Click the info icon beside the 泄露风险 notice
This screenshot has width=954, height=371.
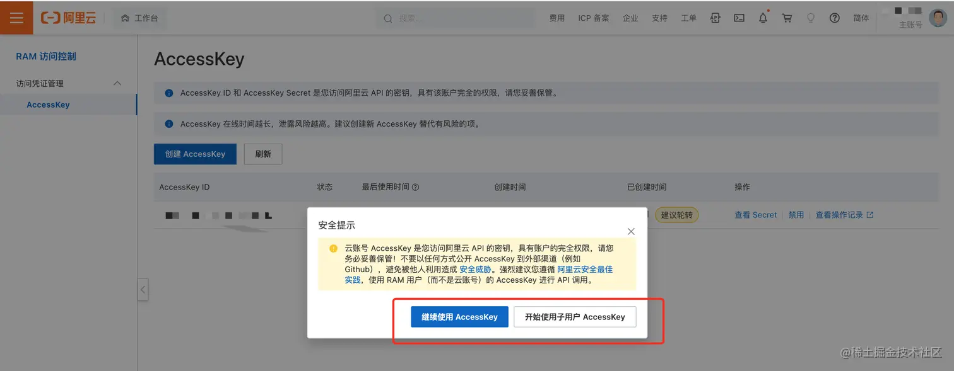click(168, 124)
